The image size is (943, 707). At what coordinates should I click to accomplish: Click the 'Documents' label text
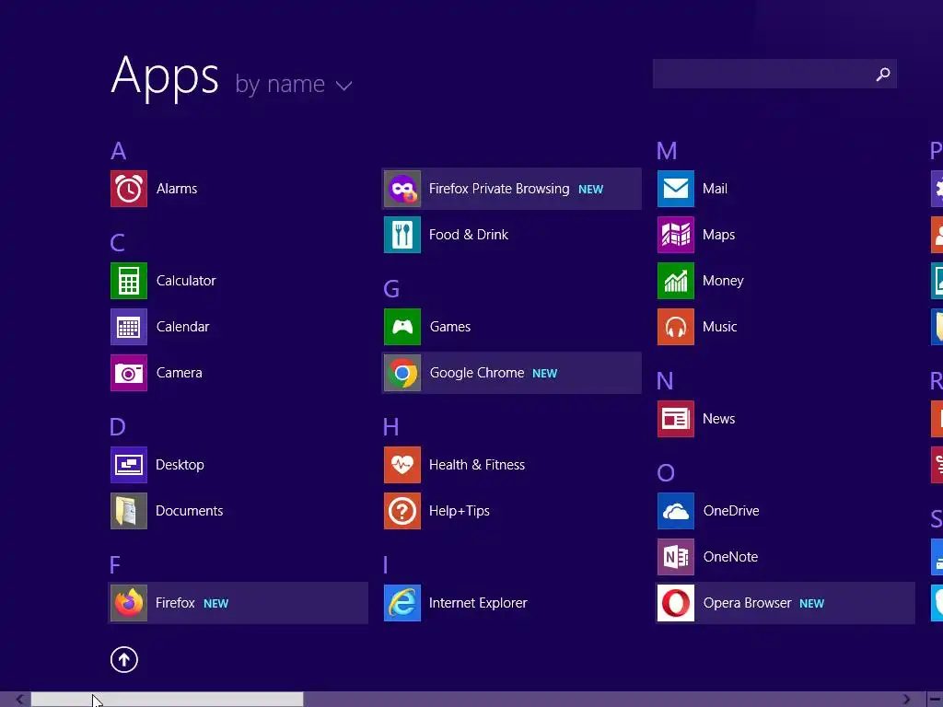tap(190, 511)
